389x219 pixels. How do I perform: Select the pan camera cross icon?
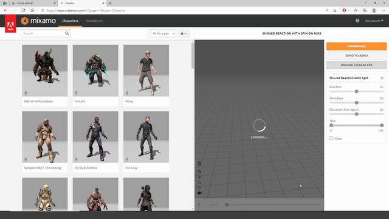pos(199,177)
